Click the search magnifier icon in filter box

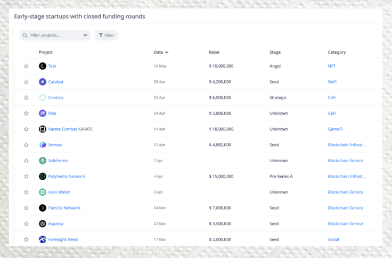pos(25,35)
